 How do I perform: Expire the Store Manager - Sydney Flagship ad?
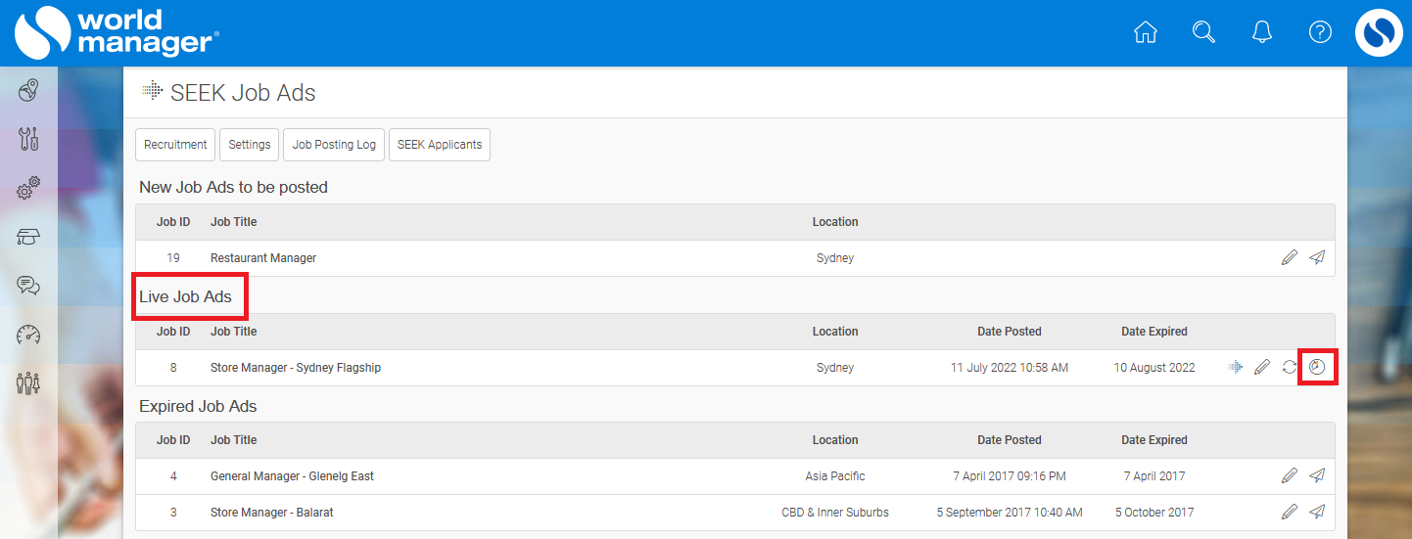(1317, 368)
